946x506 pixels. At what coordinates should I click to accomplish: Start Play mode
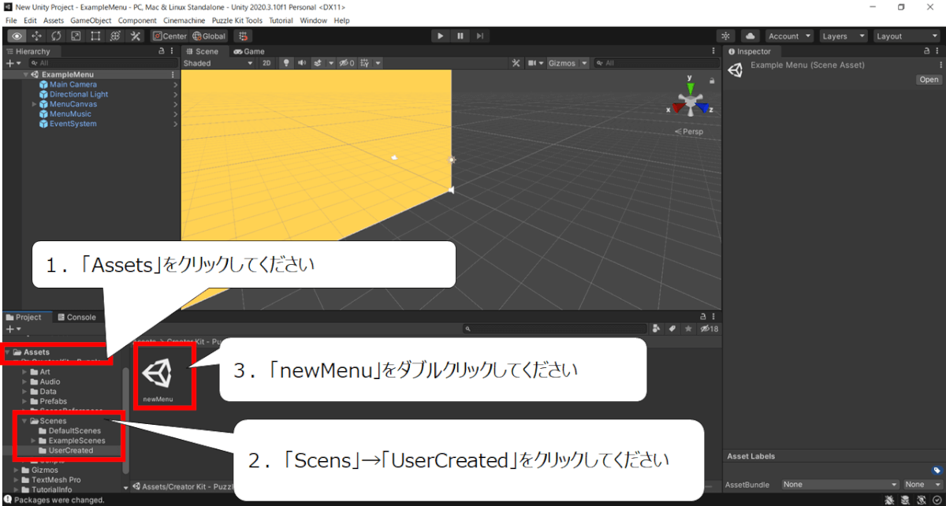440,36
